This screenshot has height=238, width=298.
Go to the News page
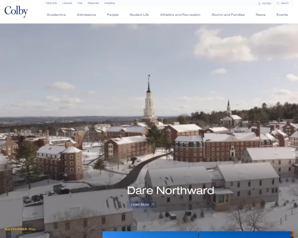(260, 15)
